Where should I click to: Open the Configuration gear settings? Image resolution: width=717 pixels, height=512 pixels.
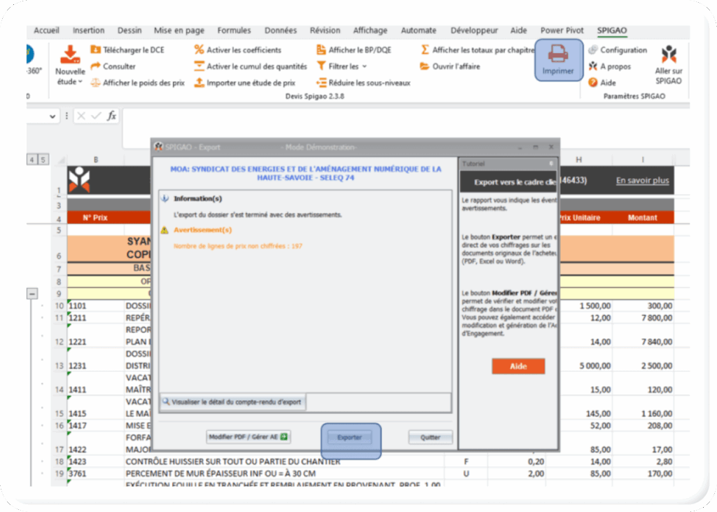click(x=593, y=50)
